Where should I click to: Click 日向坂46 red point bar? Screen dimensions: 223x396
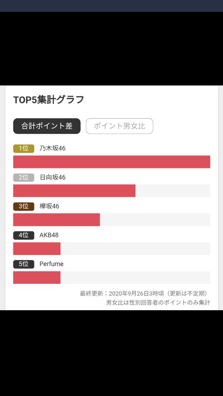pyautogui.click(x=74, y=191)
